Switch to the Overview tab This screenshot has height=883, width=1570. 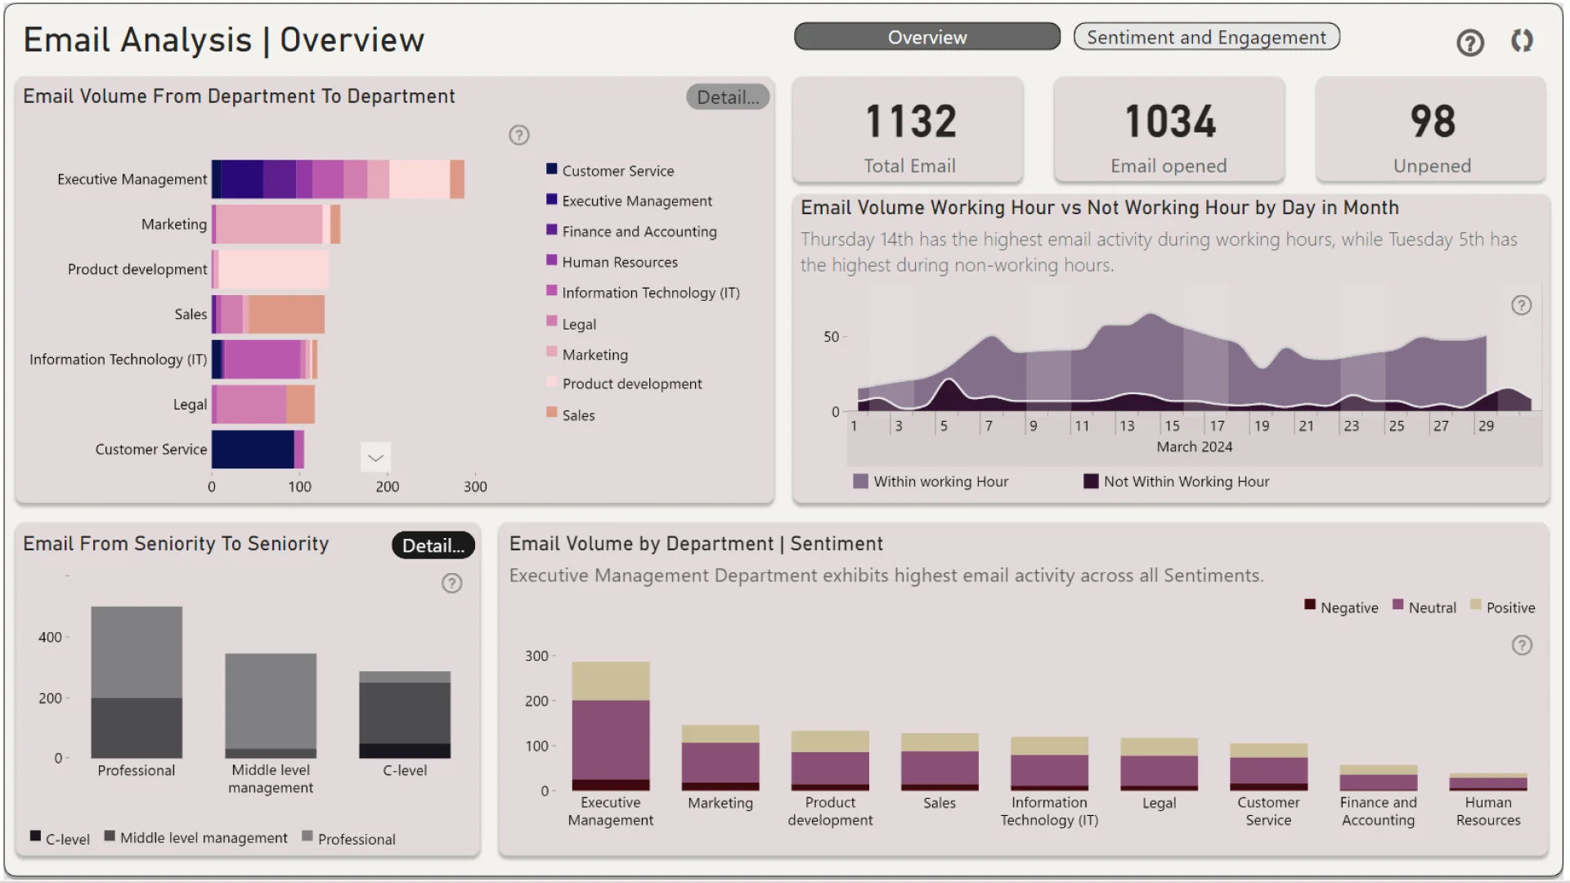926,37
